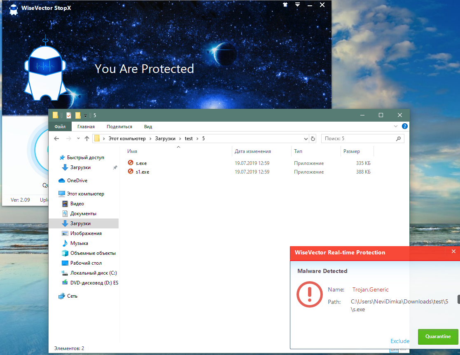Image resolution: width=460 pixels, height=355 pixels.
Task: Select highlighted Загрузки under Этот компьютер
Action: click(84, 223)
